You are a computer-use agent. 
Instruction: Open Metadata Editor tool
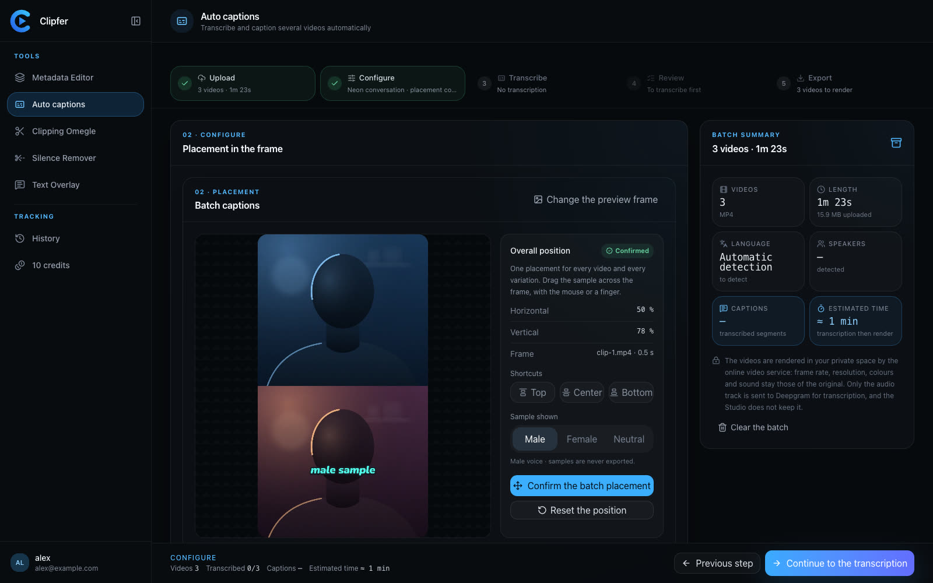coord(75,78)
